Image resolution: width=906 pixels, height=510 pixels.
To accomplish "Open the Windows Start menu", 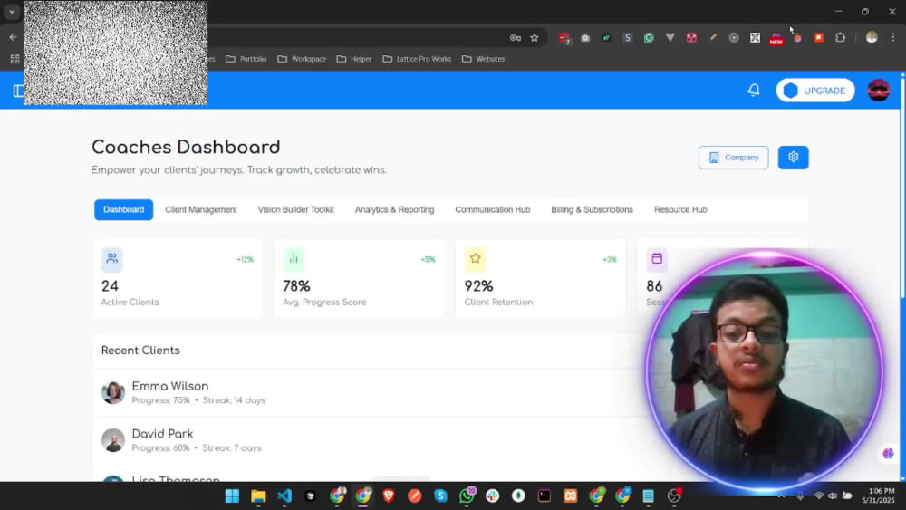I will pyautogui.click(x=232, y=496).
